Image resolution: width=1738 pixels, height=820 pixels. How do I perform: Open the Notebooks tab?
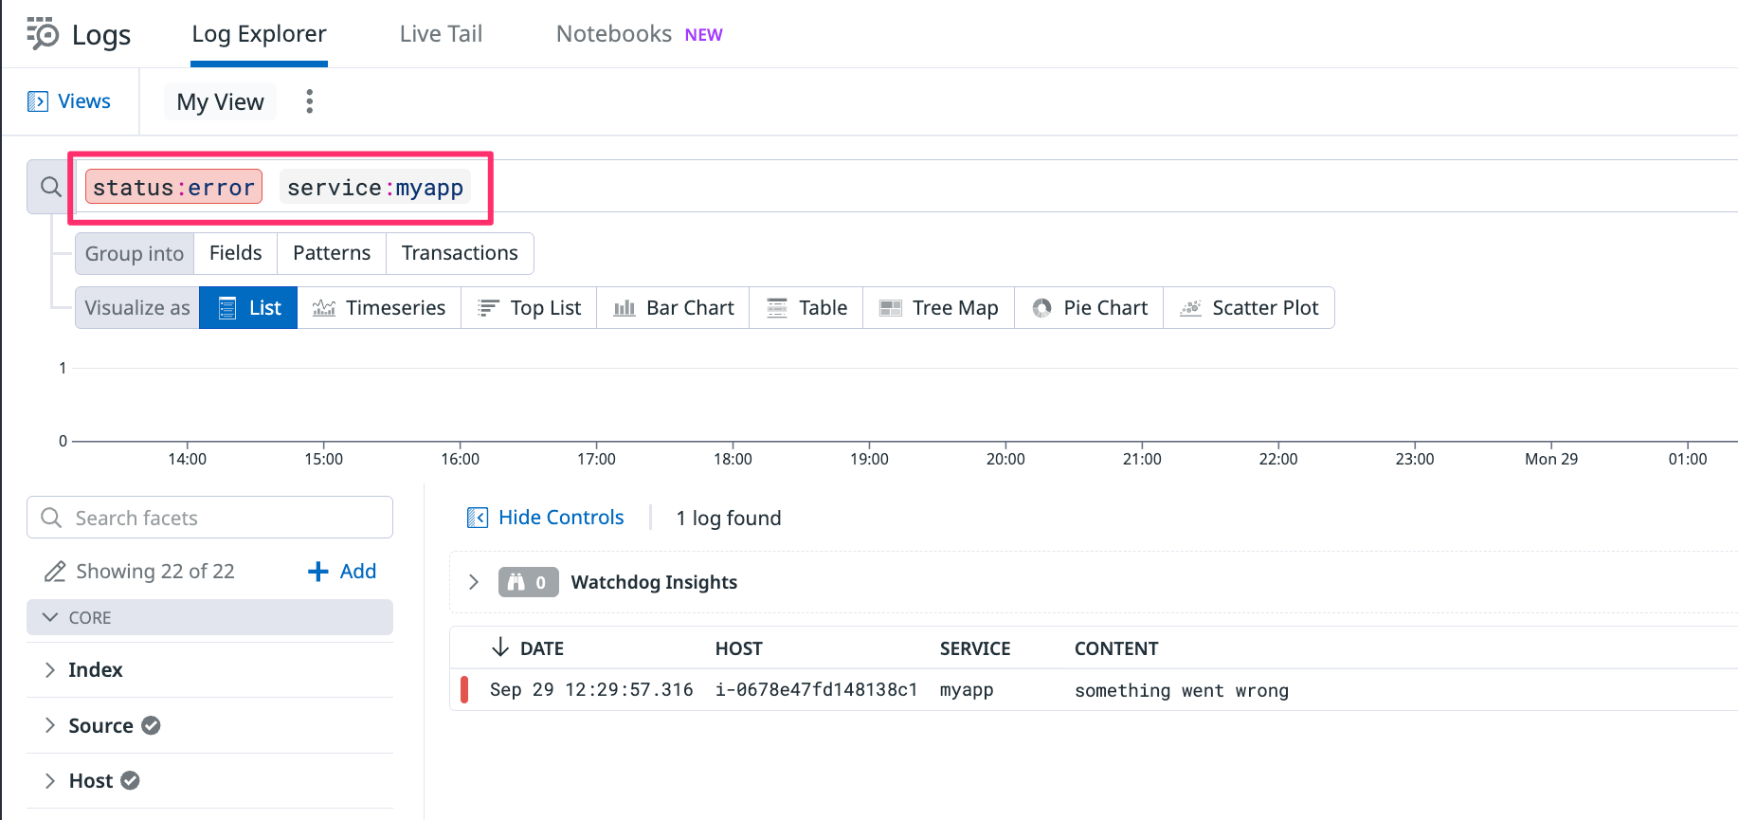click(614, 34)
